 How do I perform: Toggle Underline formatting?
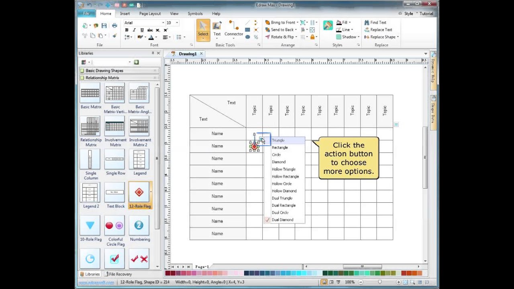[x=142, y=30]
